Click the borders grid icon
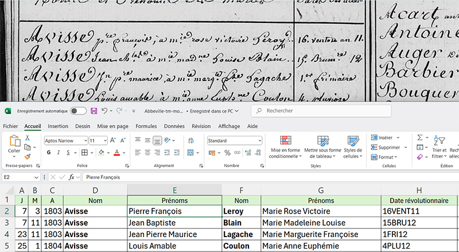The width and height of the screenshot is (459, 252). pos(84,152)
